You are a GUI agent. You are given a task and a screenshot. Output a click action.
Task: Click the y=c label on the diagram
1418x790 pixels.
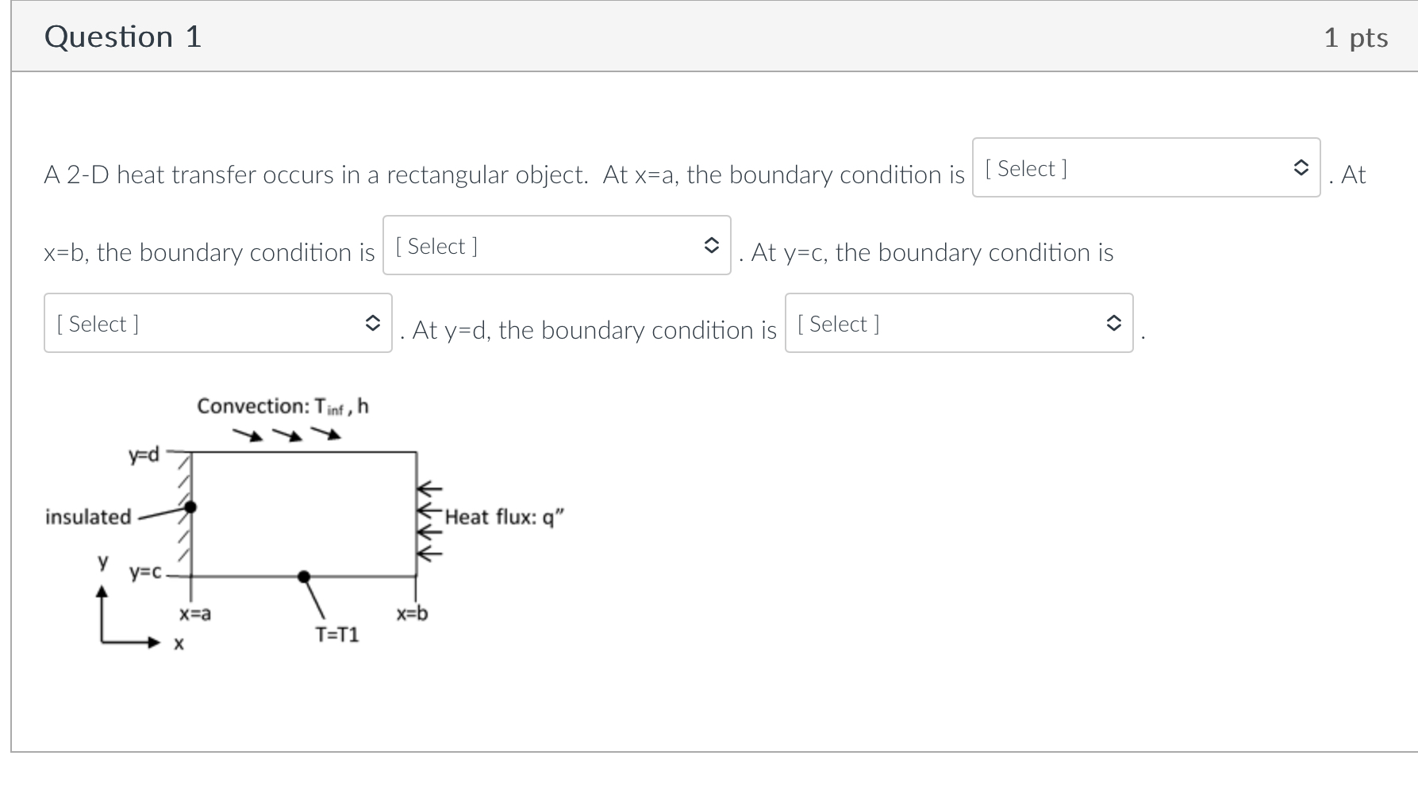click(x=144, y=573)
